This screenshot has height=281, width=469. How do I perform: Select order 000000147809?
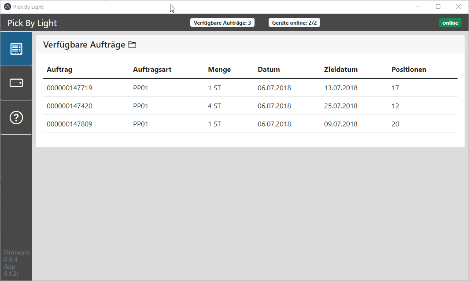click(x=69, y=124)
